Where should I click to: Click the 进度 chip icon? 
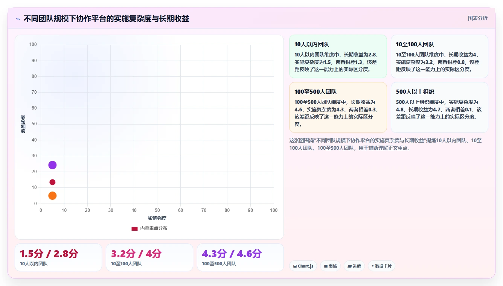click(350, 266)
